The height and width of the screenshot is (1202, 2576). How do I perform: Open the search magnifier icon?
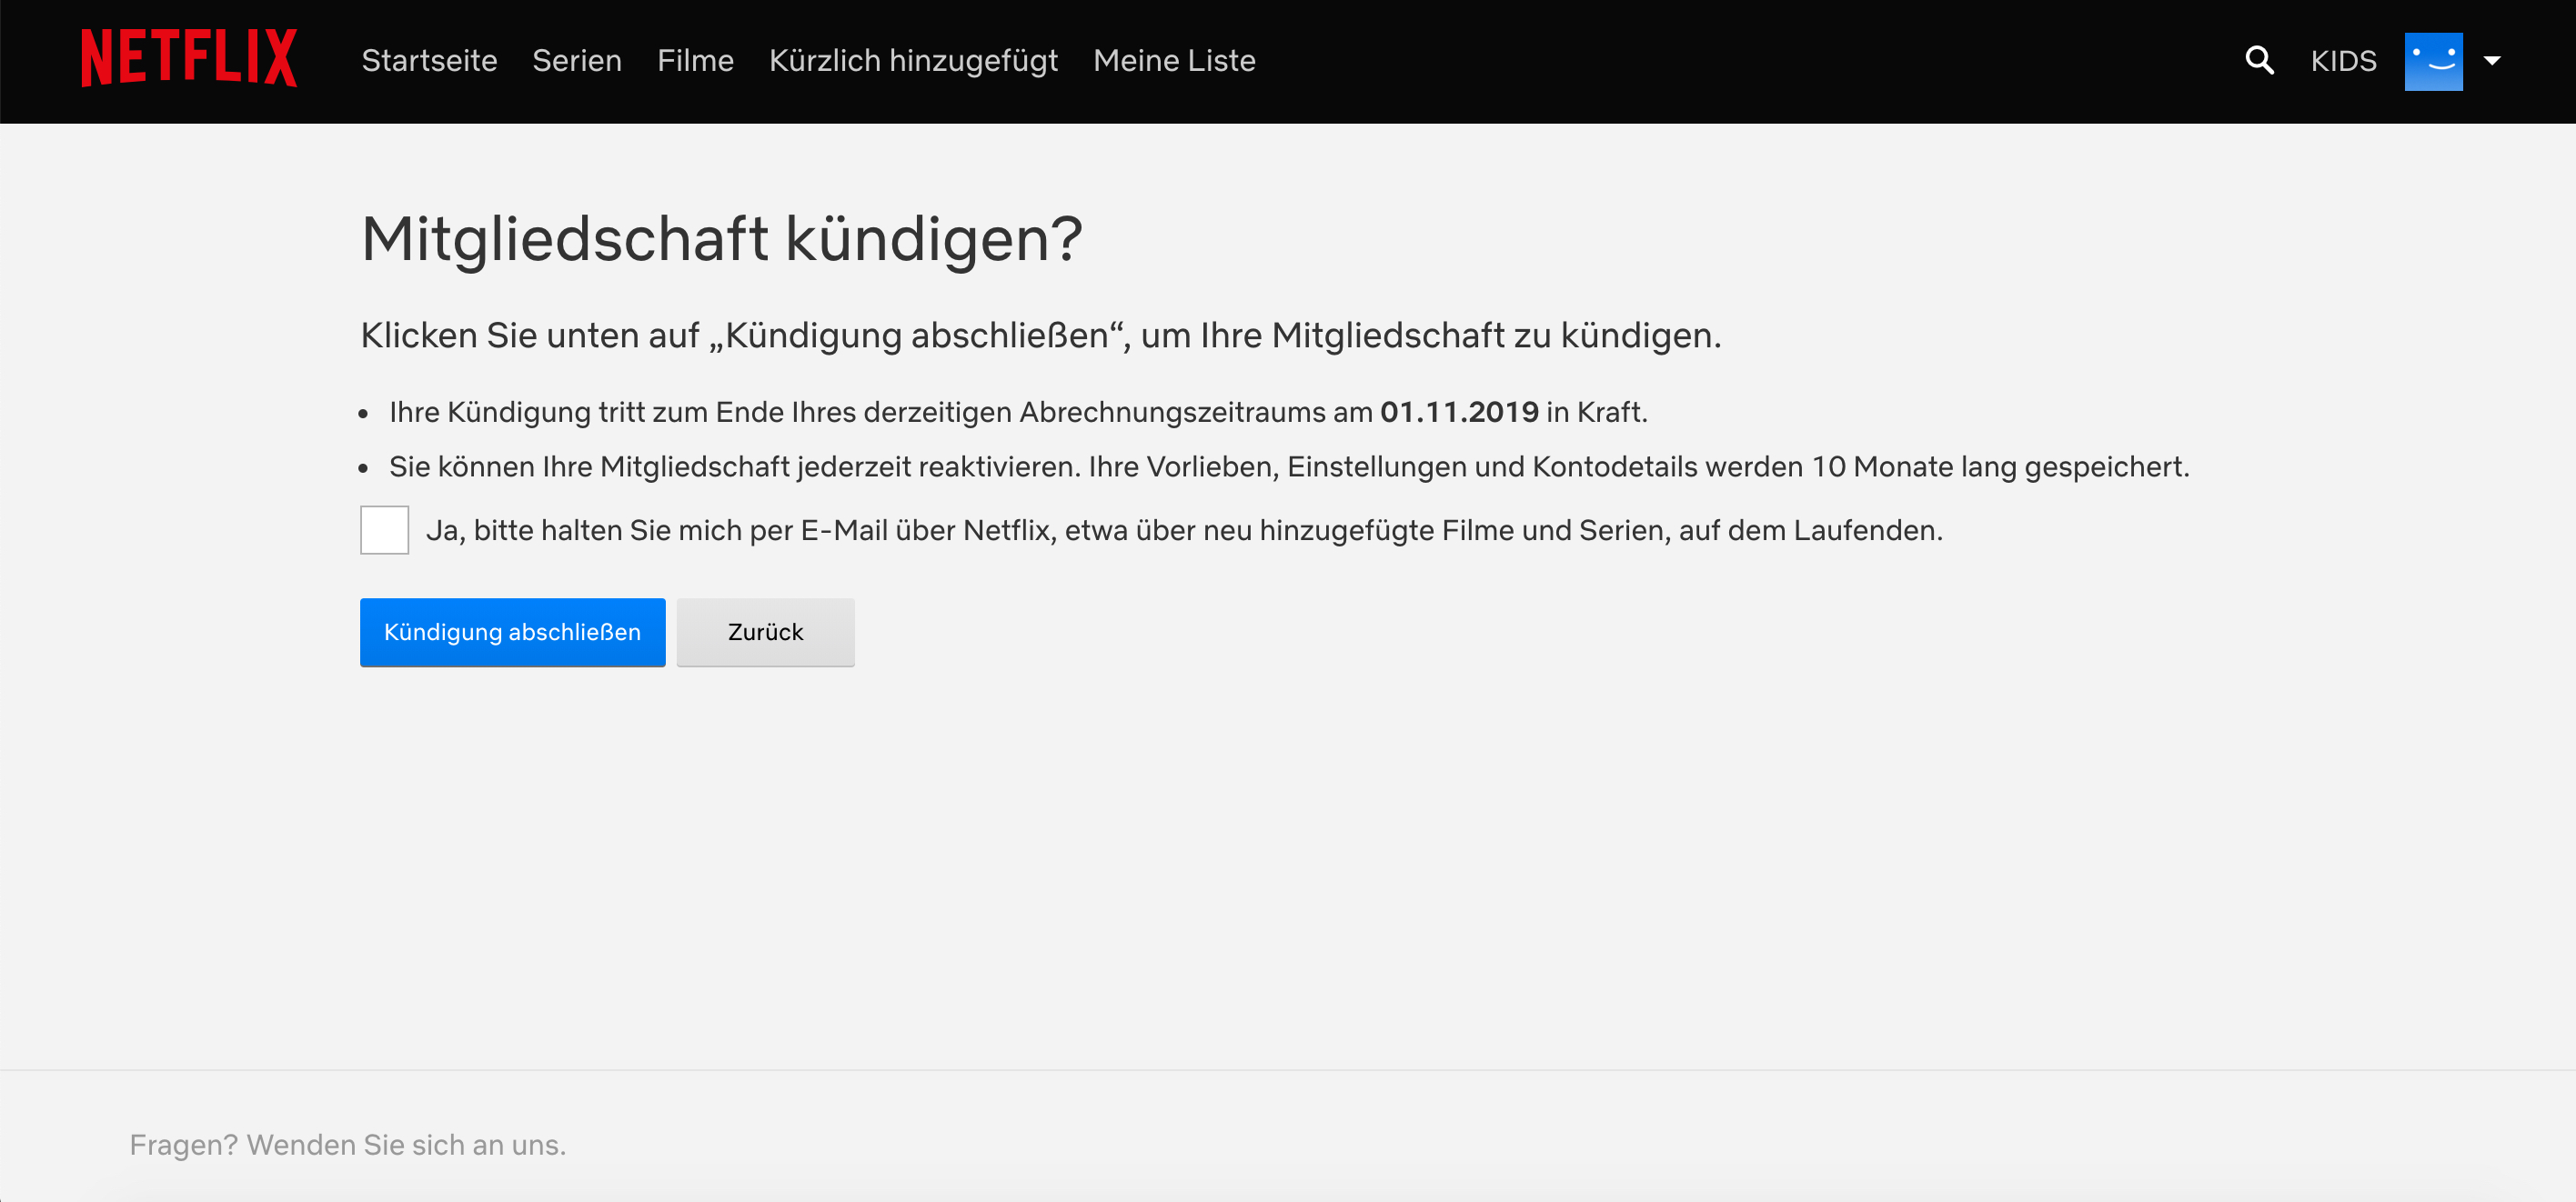pyautogui.click(x=2258, y=61)
